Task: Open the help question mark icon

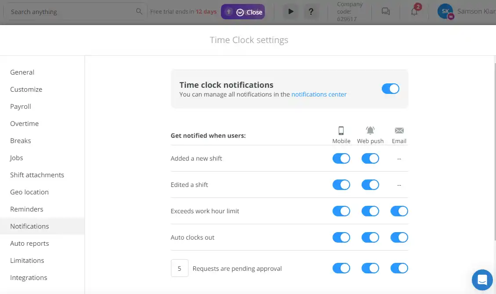Action: click(311, 11)
